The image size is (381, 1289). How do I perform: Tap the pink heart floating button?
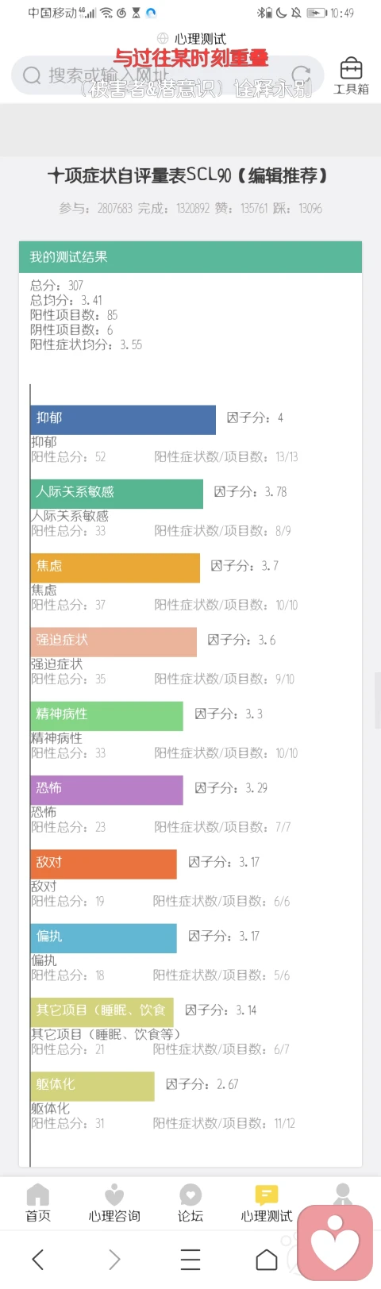coord(335,1243)
